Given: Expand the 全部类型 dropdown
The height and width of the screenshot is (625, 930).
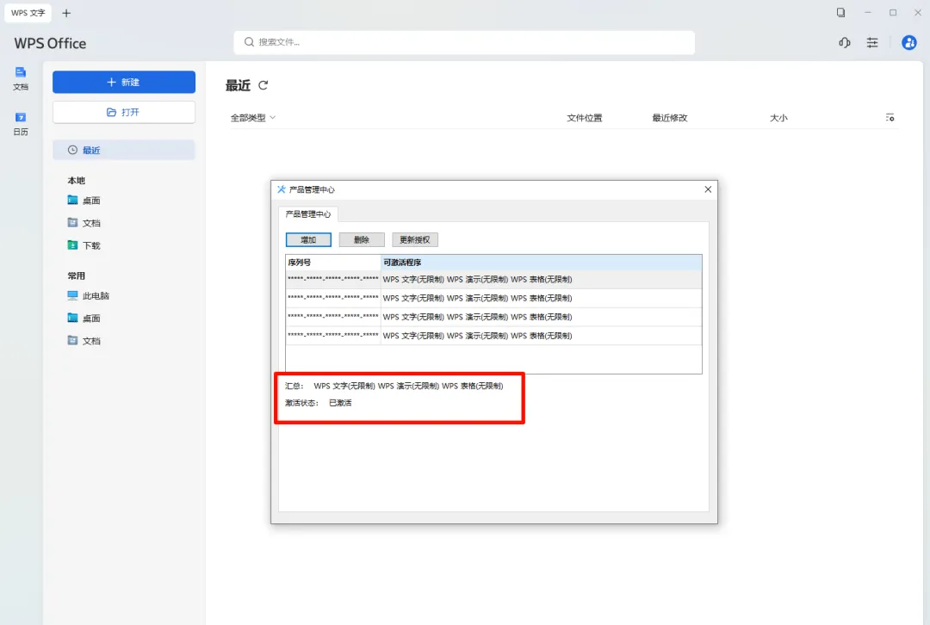Looking at the screenshot, I should (253, 117).
